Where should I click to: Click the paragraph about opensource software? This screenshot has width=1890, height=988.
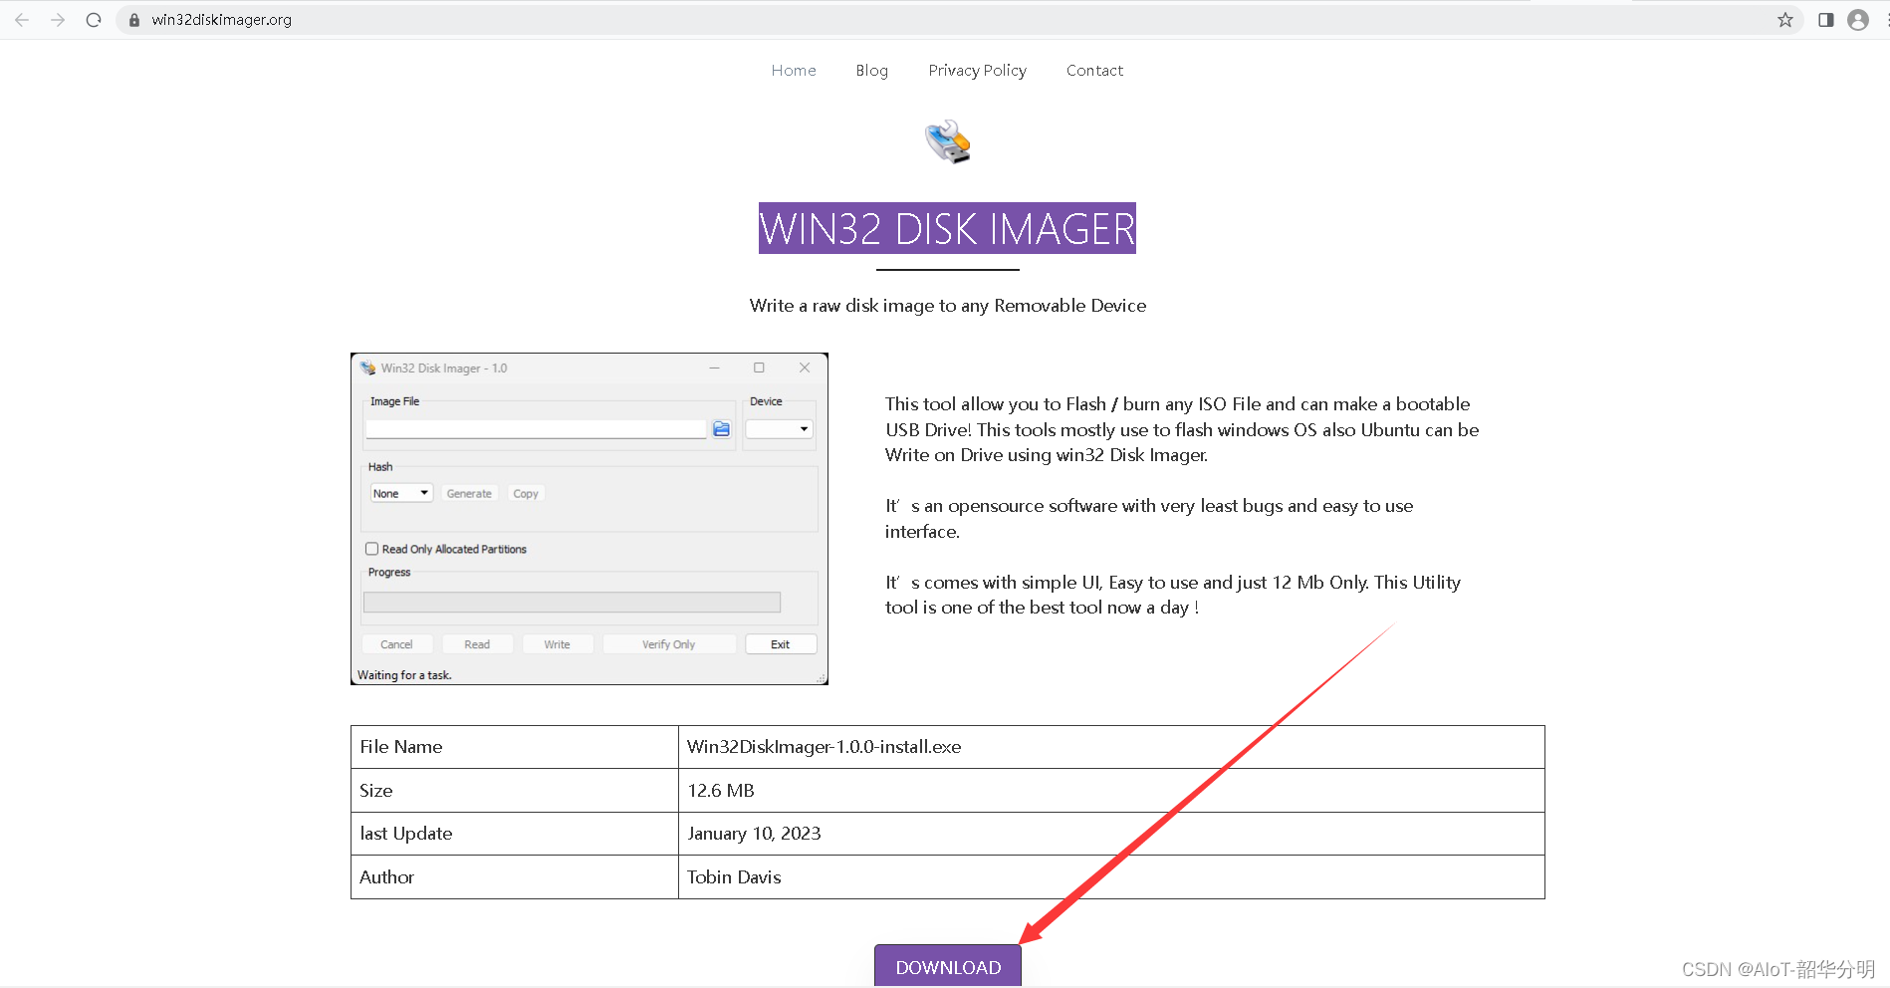pos(1149,519)
